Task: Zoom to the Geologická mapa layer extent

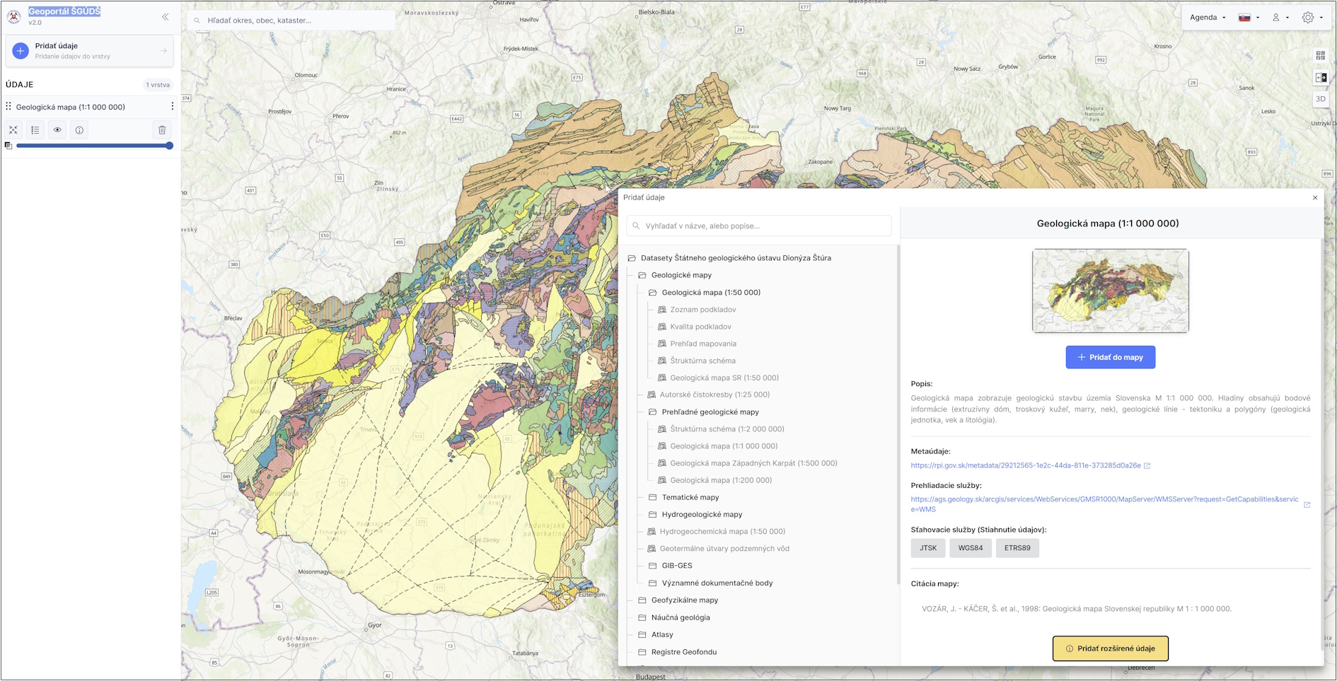Action: click(x=13, y=130)
